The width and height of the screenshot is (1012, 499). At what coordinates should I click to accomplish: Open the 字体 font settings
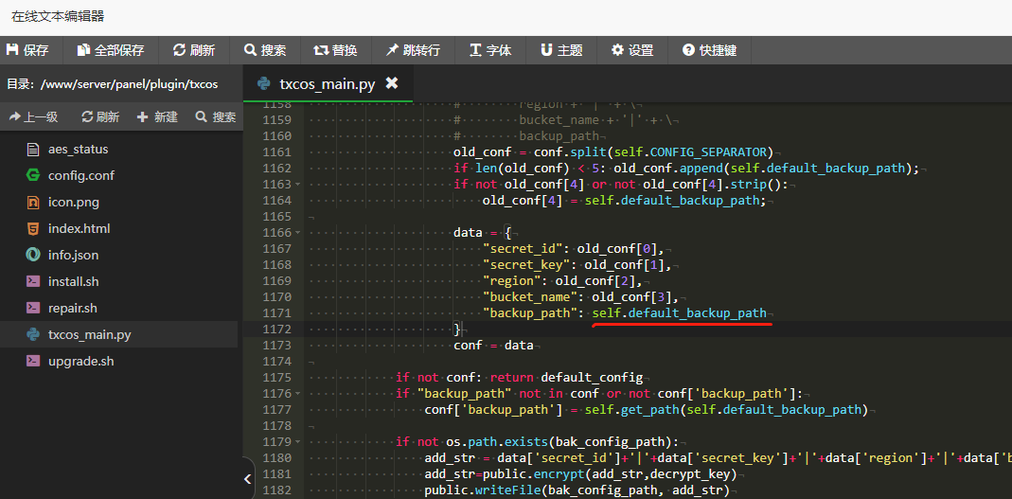(x=490, y=50)
